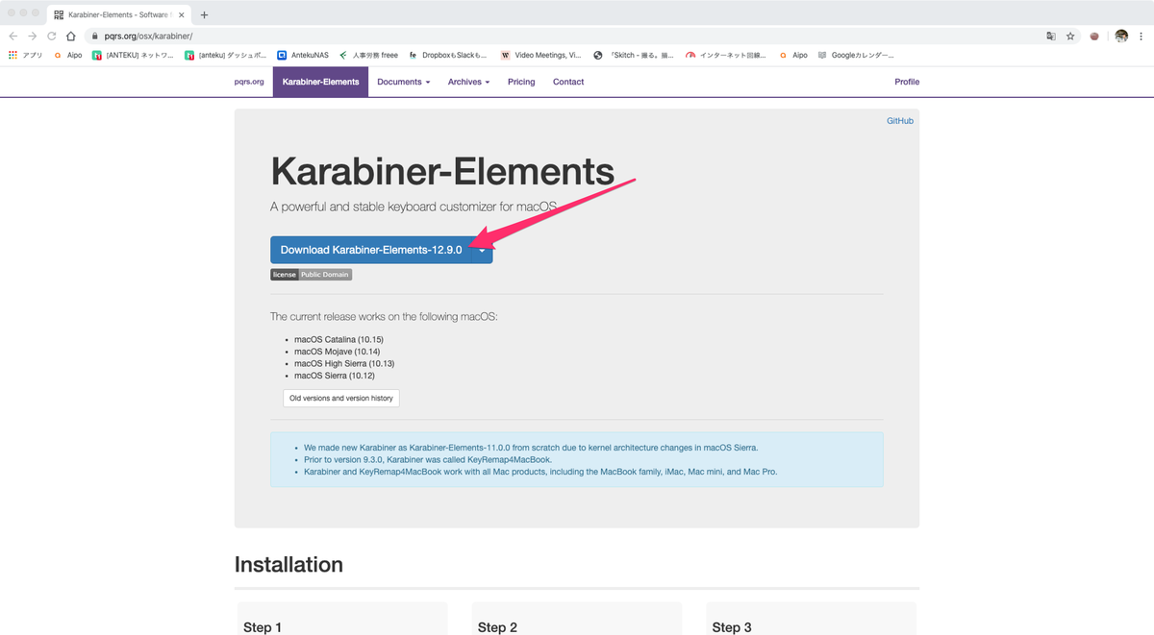This screenshot has height=635, width=1154.
Task: Open the Chrome profile avatar
Action: tap(1121, 37)
